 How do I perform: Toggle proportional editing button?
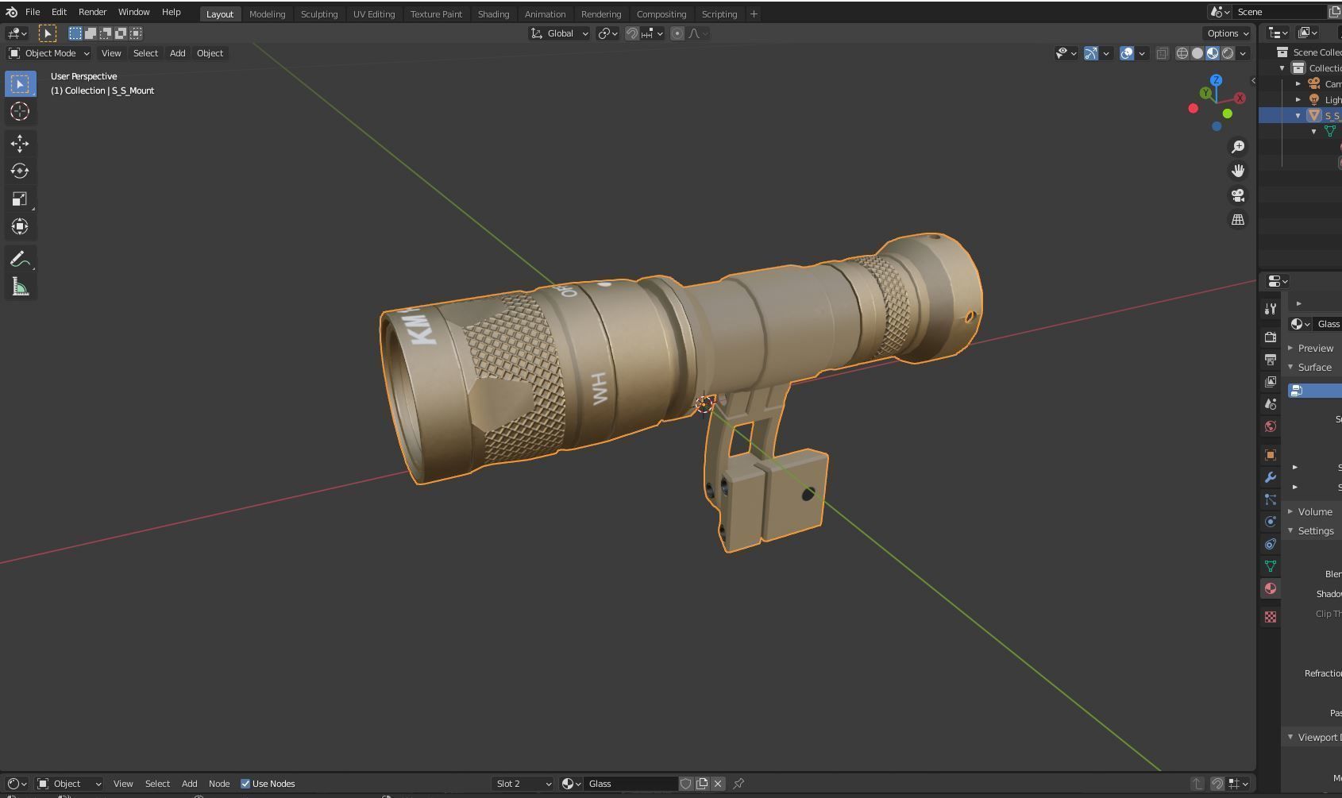click(677, 33)
